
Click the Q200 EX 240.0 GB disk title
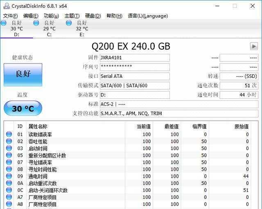[x=131, y=47]
